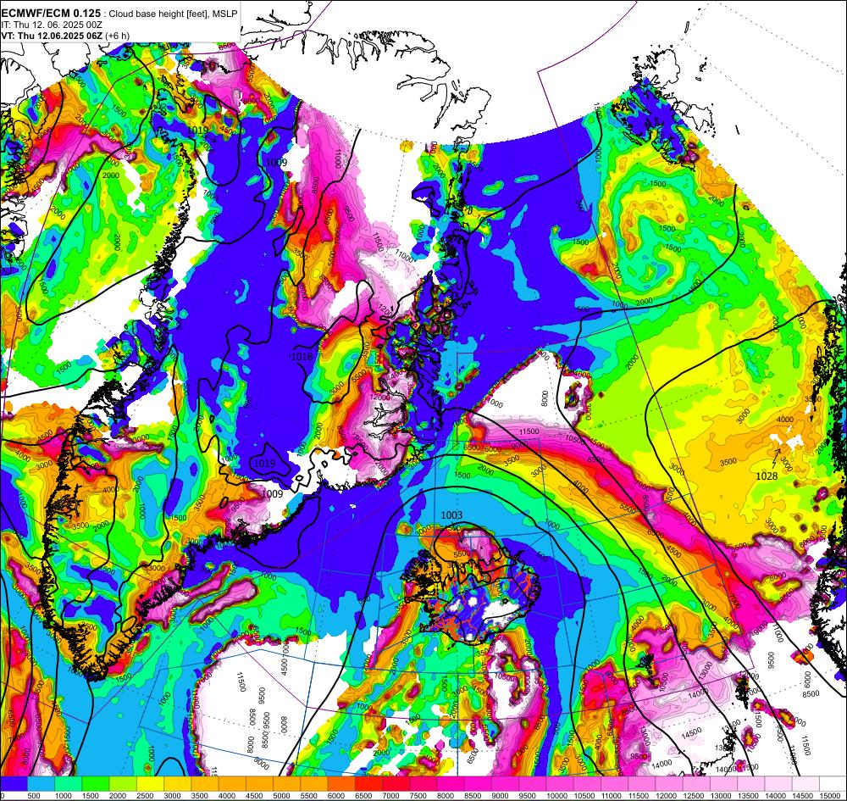Pick the magenta 8000–8500 ft legend swatch

coord(451,783)
